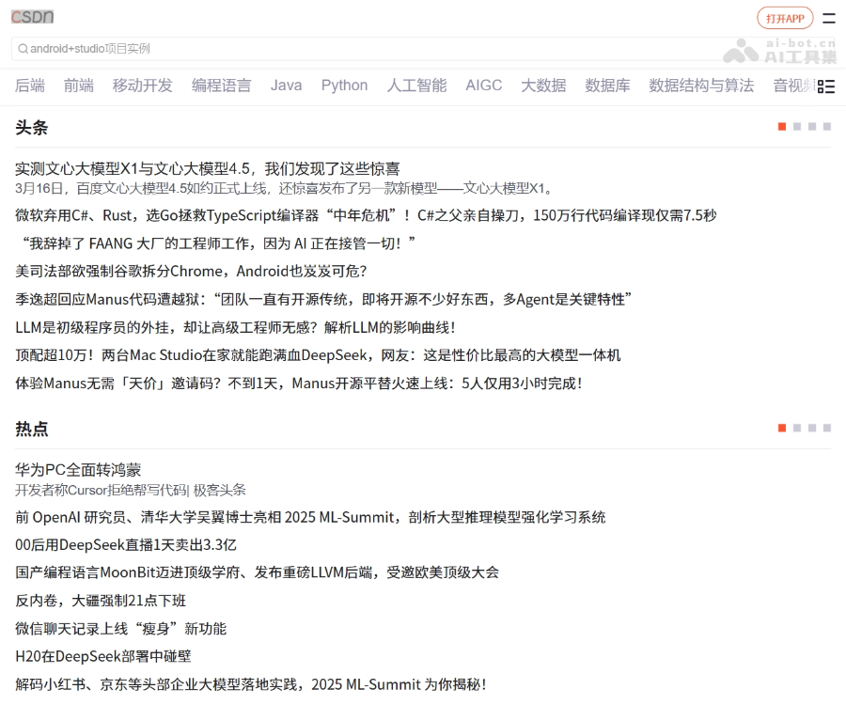
Task: Switch to the 移动开发 tab
Action: (x=143, y=86)
